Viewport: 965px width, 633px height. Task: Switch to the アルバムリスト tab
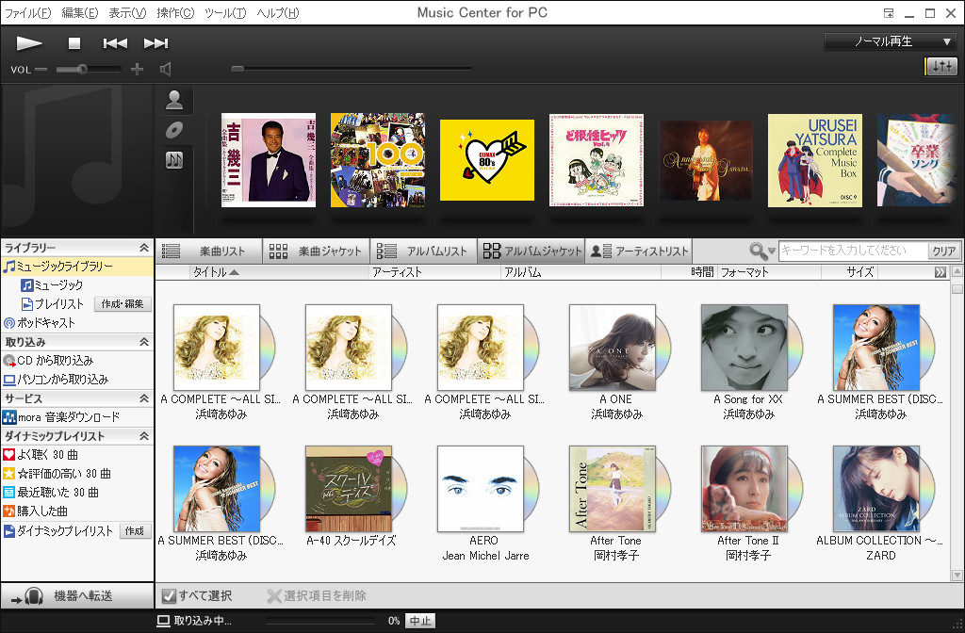coord(424,251)
